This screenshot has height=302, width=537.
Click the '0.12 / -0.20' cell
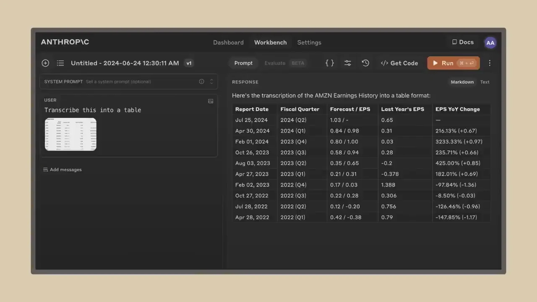346,206
